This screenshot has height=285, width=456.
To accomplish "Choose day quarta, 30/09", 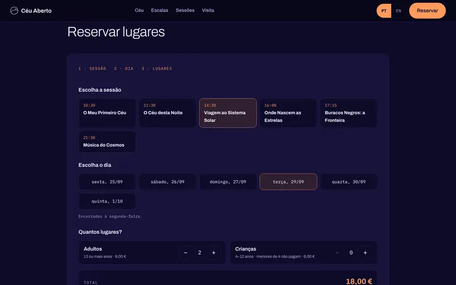I will pos(349,182).
